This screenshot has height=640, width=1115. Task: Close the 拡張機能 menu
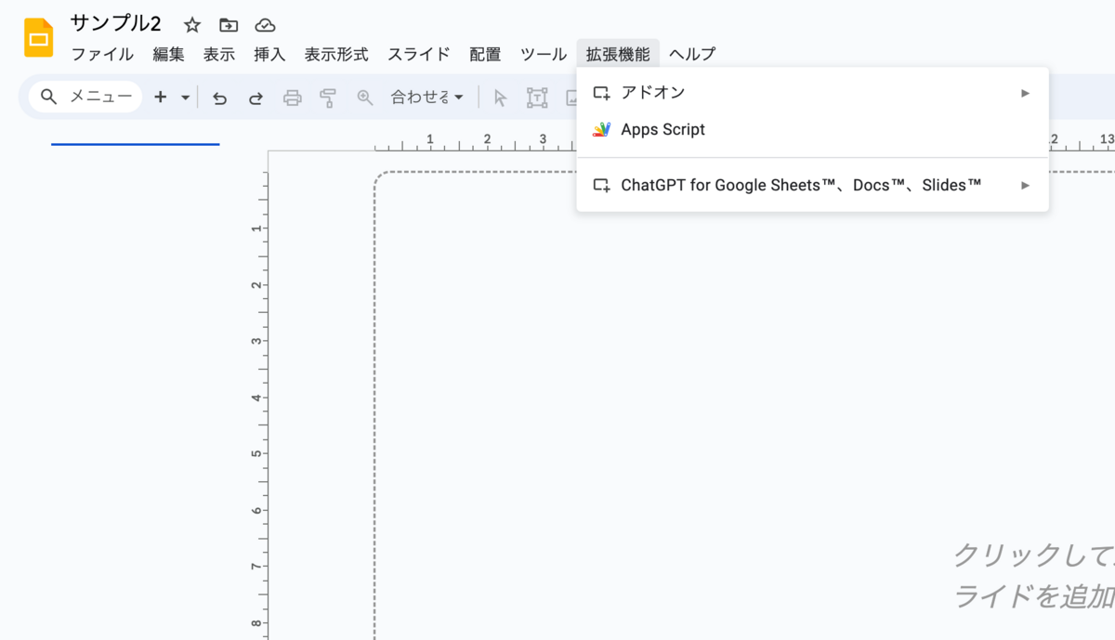(x=618, y=54)
